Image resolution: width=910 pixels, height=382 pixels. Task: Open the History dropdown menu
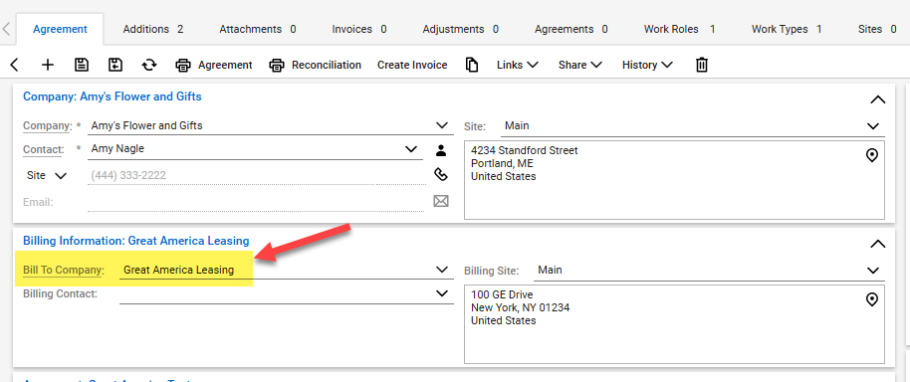tap(647, 65)
